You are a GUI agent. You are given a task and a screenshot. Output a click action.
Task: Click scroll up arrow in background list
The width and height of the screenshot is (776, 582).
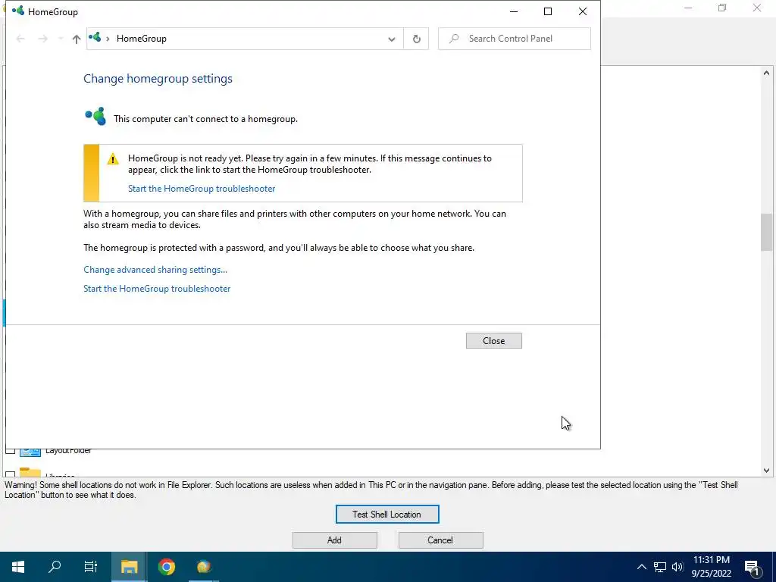(766, 73)
